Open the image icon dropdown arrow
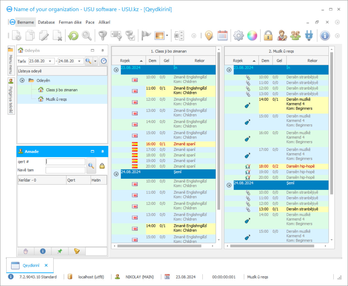The image size is (348, 286). click(167, 36)
